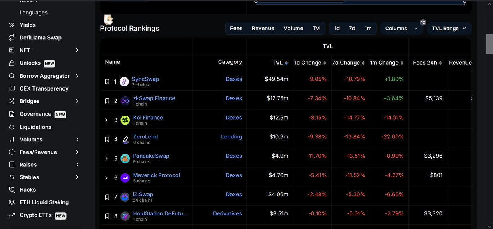
Task: Select the Revenue ranking tab
Action: (x=263, y=28)
